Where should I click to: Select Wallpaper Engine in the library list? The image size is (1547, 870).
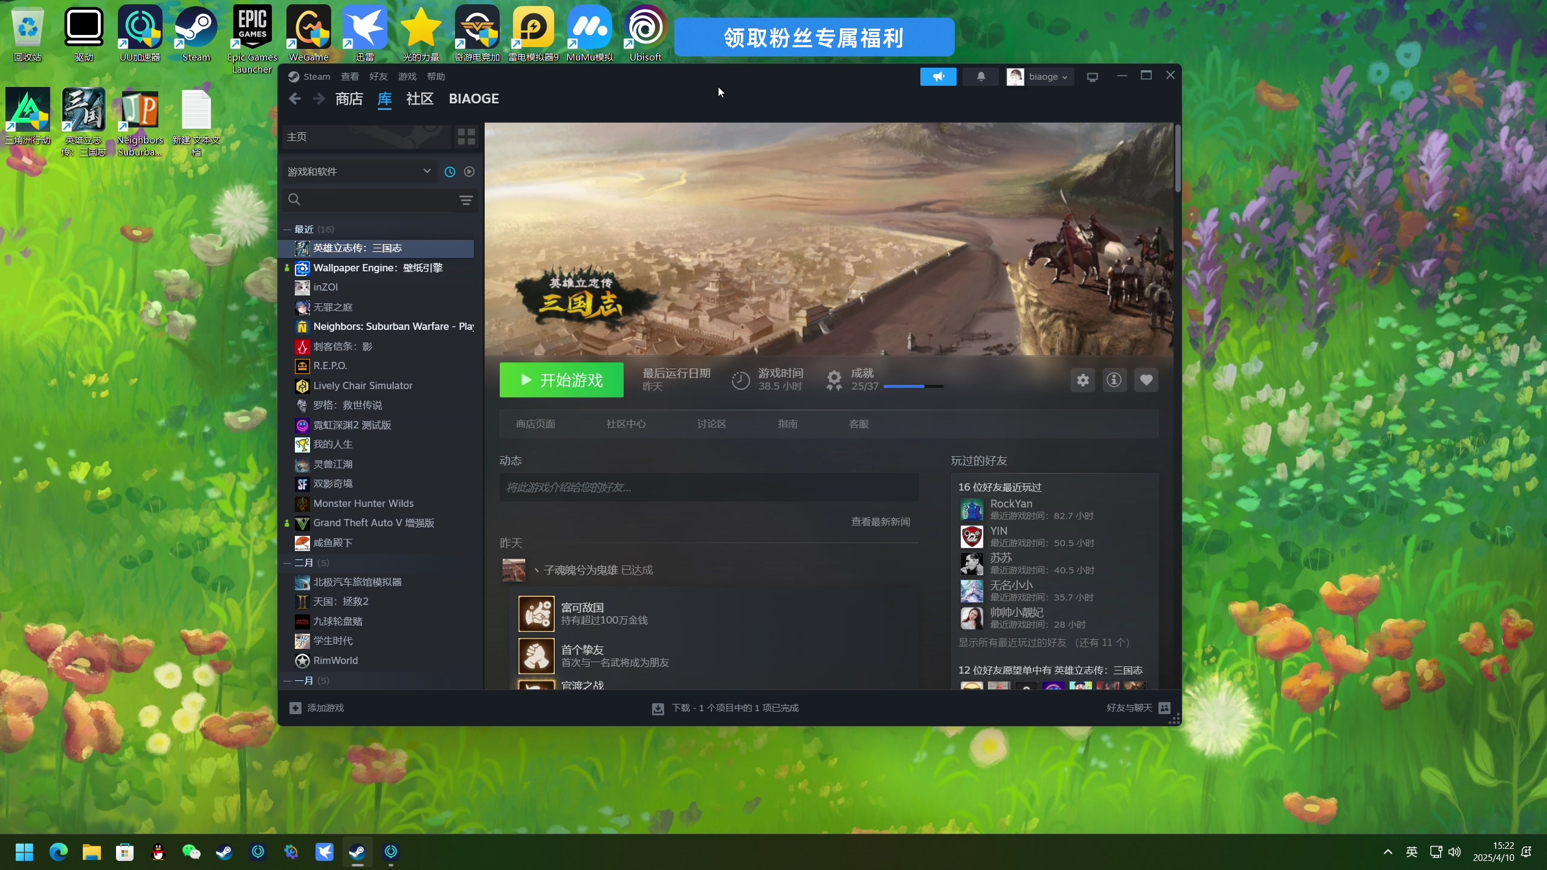[x=378, y=268]
